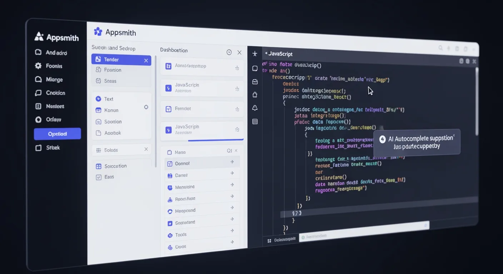Click the Oruas row icon
Image resolution: width=503 pixels, height=274 pixels.
170,247
